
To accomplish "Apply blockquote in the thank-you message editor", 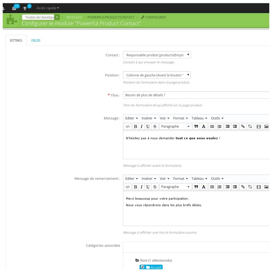I will click(x=196, y=187).
